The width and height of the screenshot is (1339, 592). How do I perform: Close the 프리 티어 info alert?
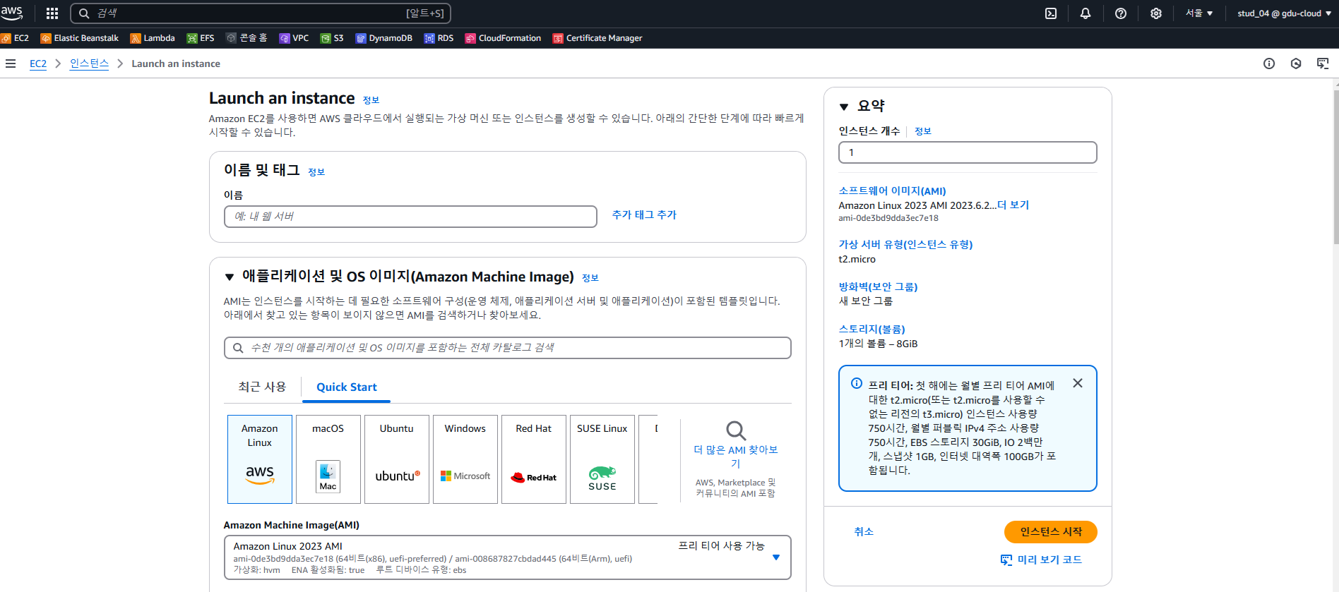point(1078,383)
